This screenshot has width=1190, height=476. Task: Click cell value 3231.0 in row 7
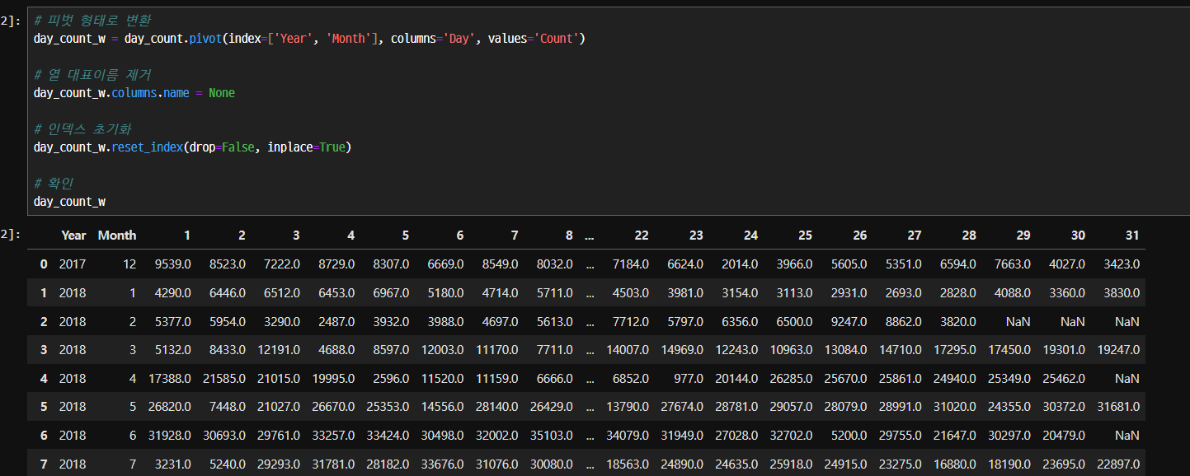coord(173,464)
